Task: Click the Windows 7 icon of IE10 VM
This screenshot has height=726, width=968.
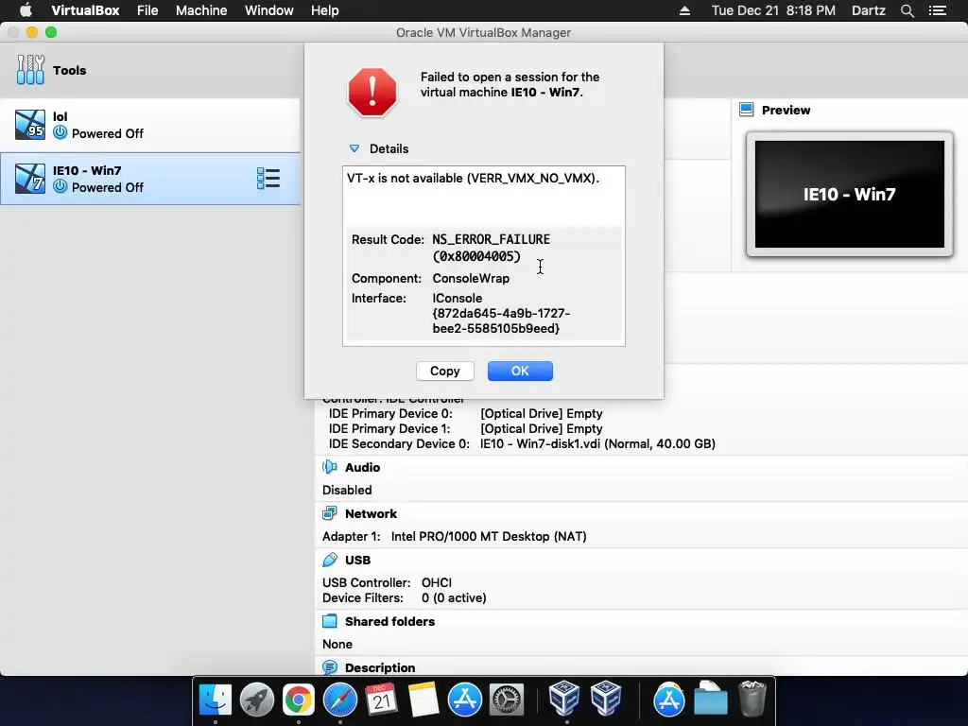Action: 30,179
